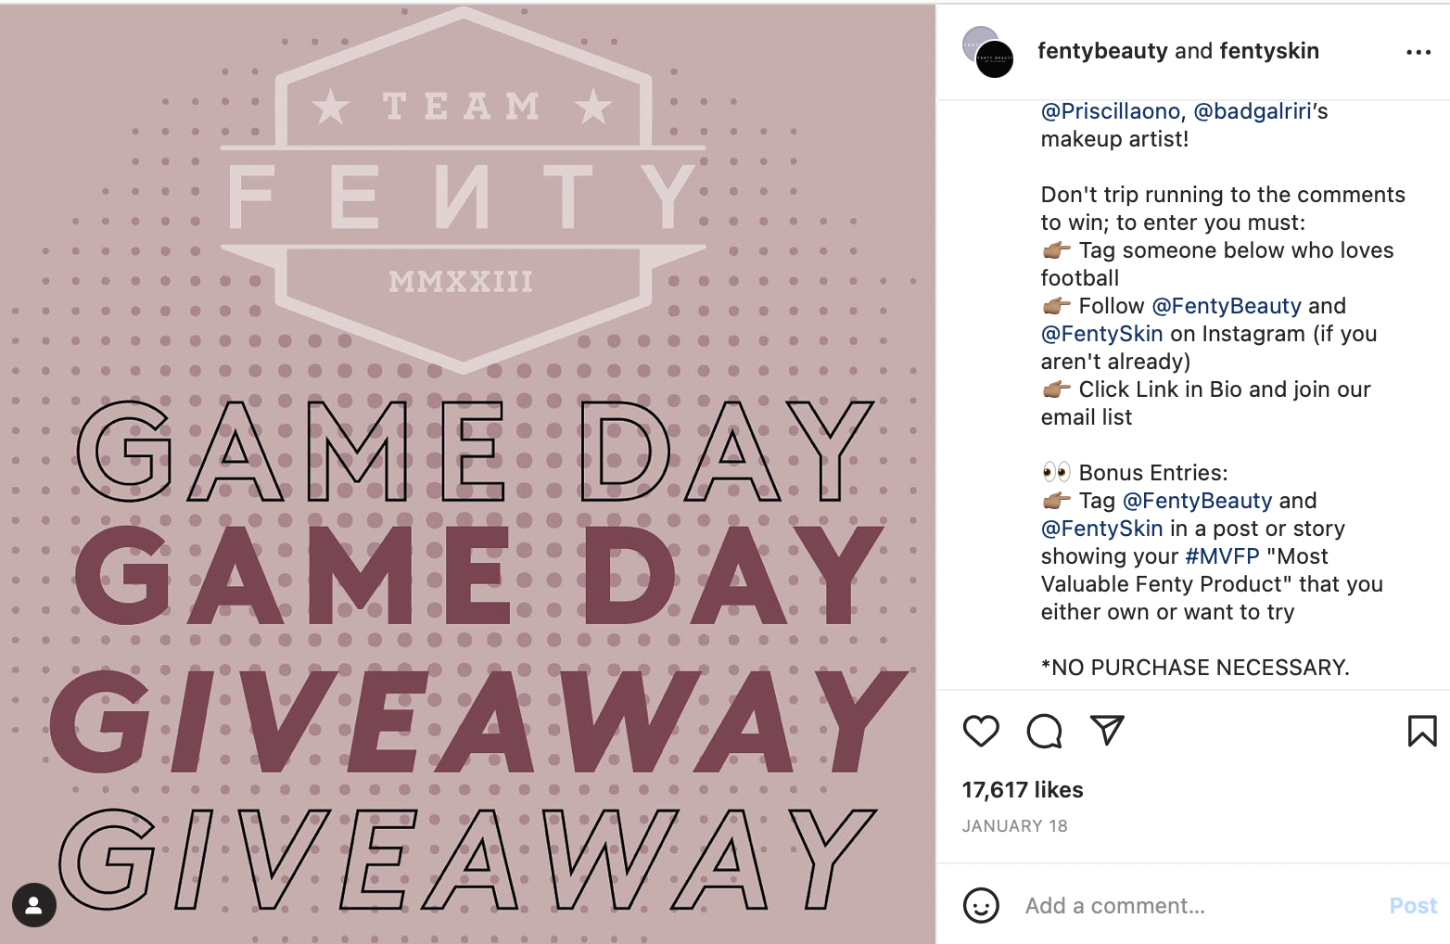
Task: Open the January 18 post date
Action: (x=1014, y=826)
